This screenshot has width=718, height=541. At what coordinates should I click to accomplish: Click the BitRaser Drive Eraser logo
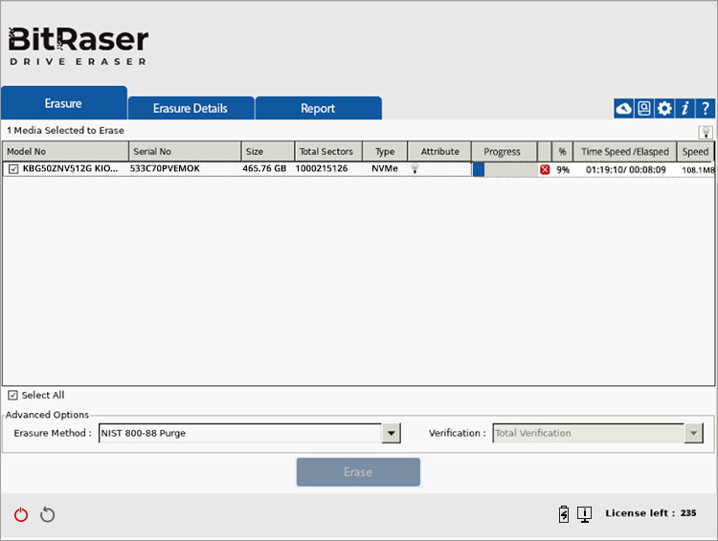[79, 46]
